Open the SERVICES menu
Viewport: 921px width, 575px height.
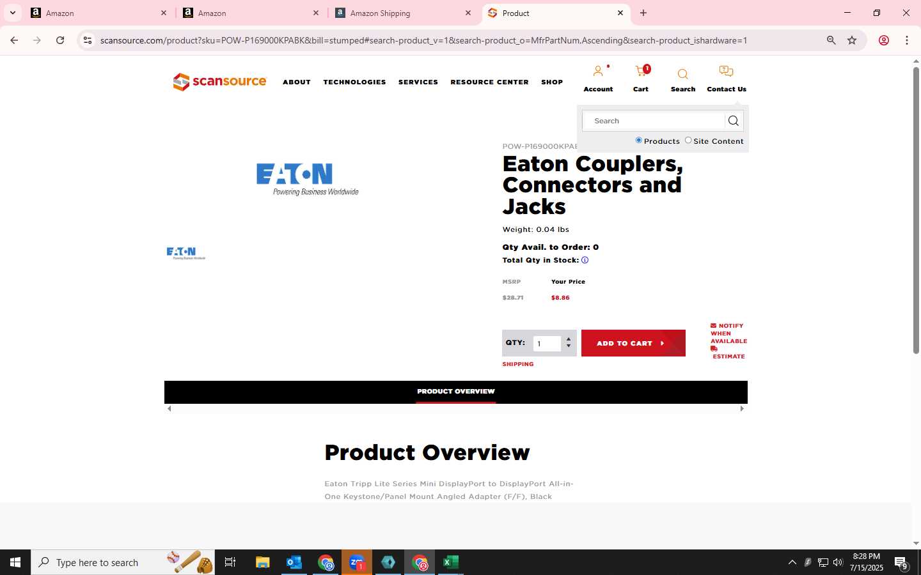pos(418,82)
